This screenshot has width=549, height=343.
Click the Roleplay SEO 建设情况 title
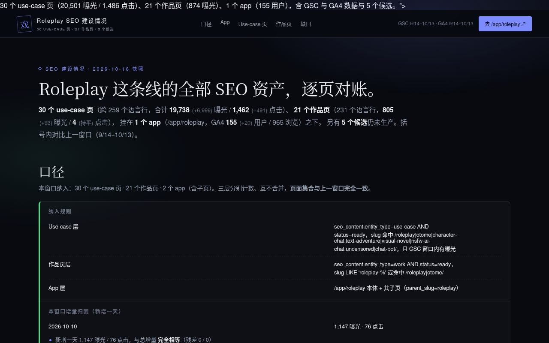(72, 21)
